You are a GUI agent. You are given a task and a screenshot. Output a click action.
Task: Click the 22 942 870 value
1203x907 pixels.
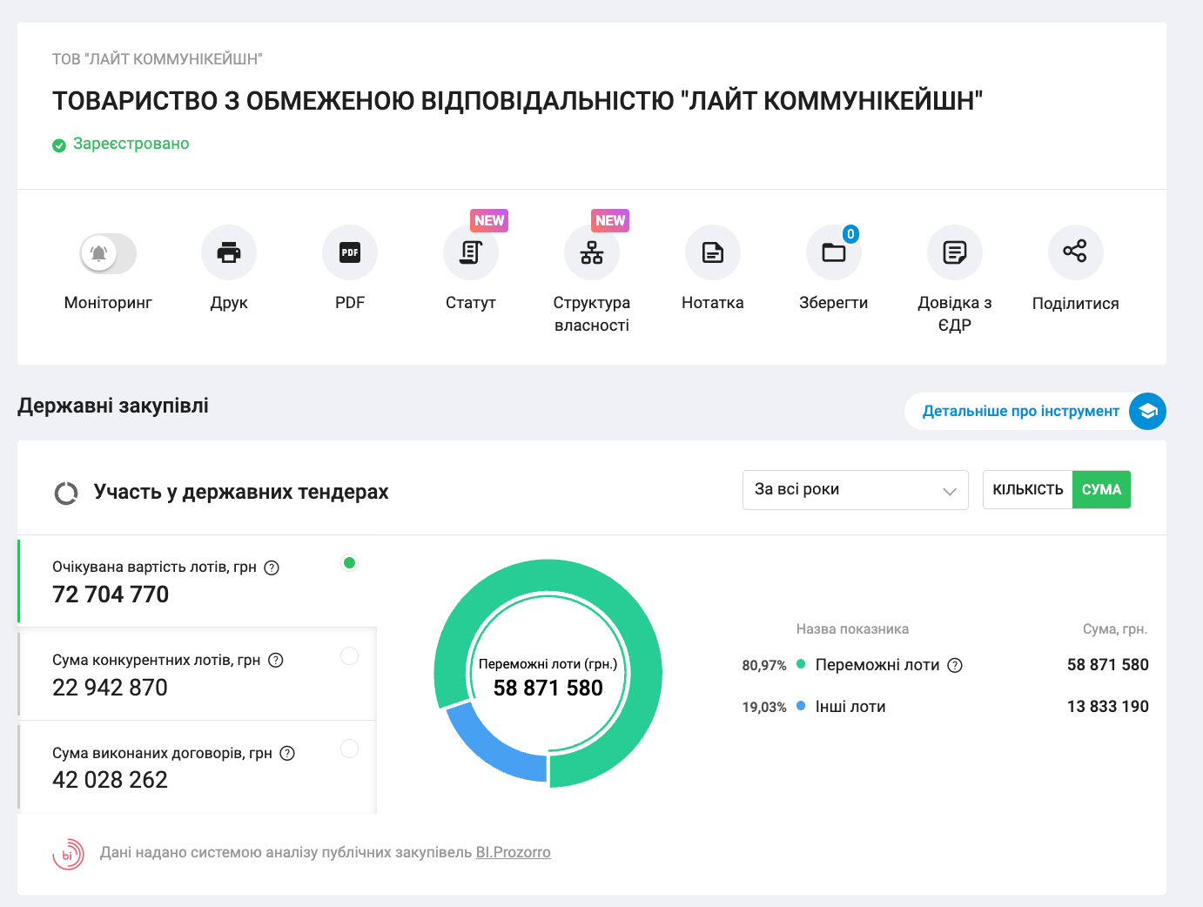coord(110,688)
